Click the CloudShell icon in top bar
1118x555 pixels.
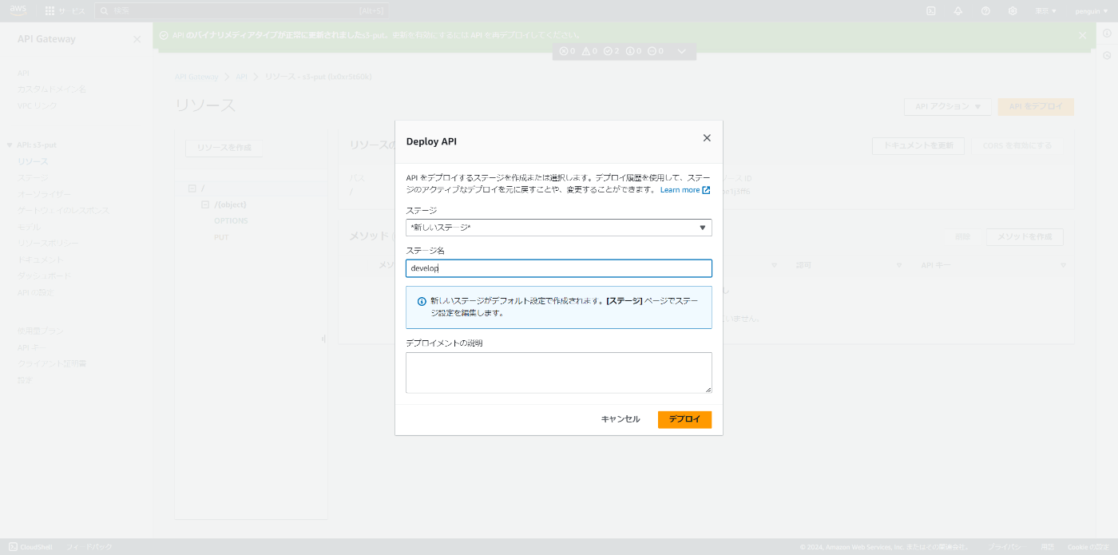point(931,11)
